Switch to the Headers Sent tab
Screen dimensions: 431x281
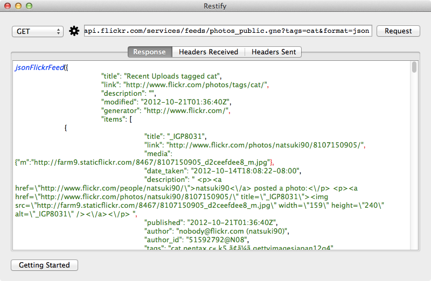click(x=274, y=52)
